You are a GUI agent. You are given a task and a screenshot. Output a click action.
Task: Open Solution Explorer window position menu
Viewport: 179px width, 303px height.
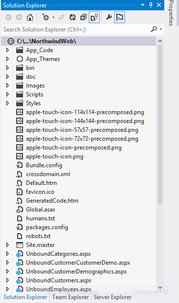(143, 5)
